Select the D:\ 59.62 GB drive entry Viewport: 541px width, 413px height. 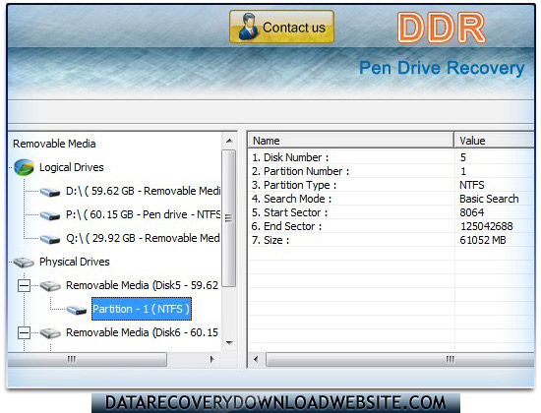tap(144, 191)
